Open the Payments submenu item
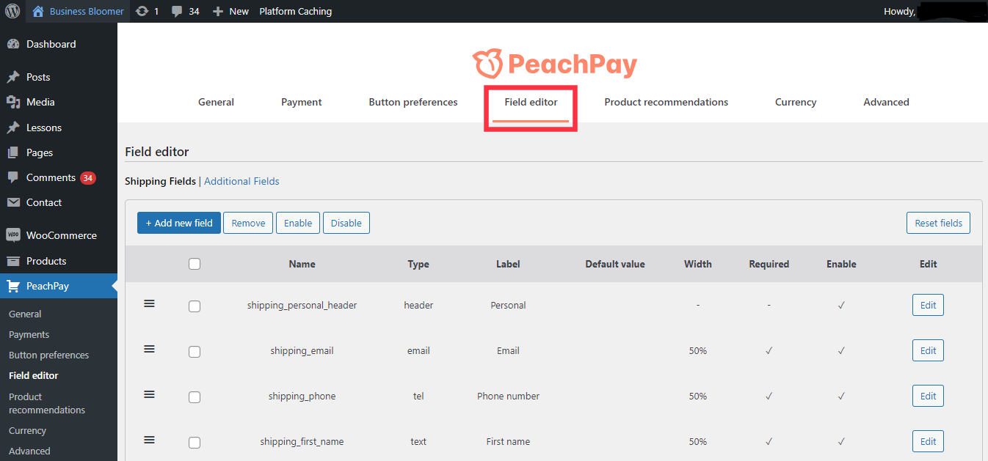This screenshot has height=461, width=988. (x=29, y=334)
